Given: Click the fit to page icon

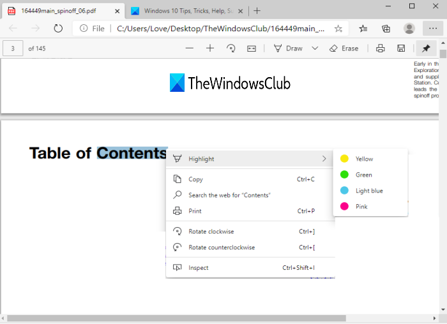Looking at the screenshot, I should tap(252, 48).
